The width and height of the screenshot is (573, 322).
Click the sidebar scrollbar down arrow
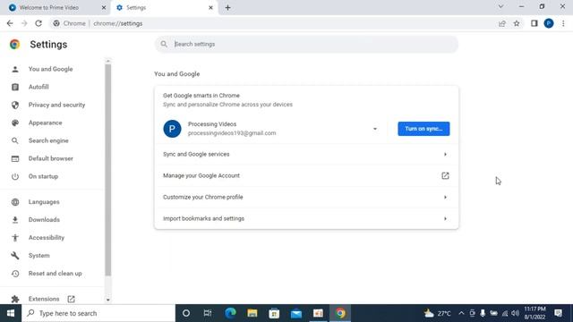(x=107, y=300)
